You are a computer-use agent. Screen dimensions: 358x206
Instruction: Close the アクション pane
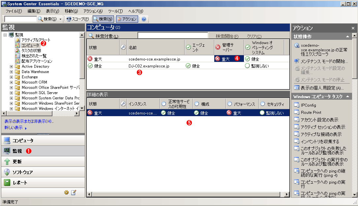353,28
